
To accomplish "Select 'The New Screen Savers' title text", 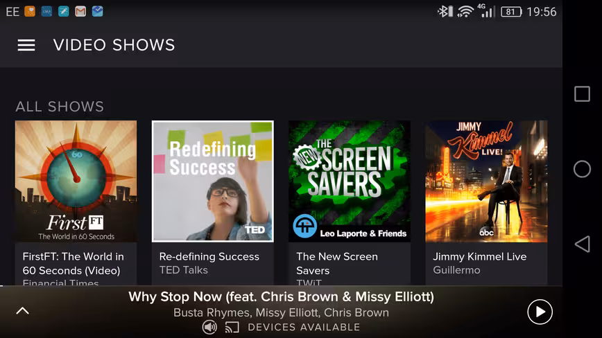I will 336,264.
